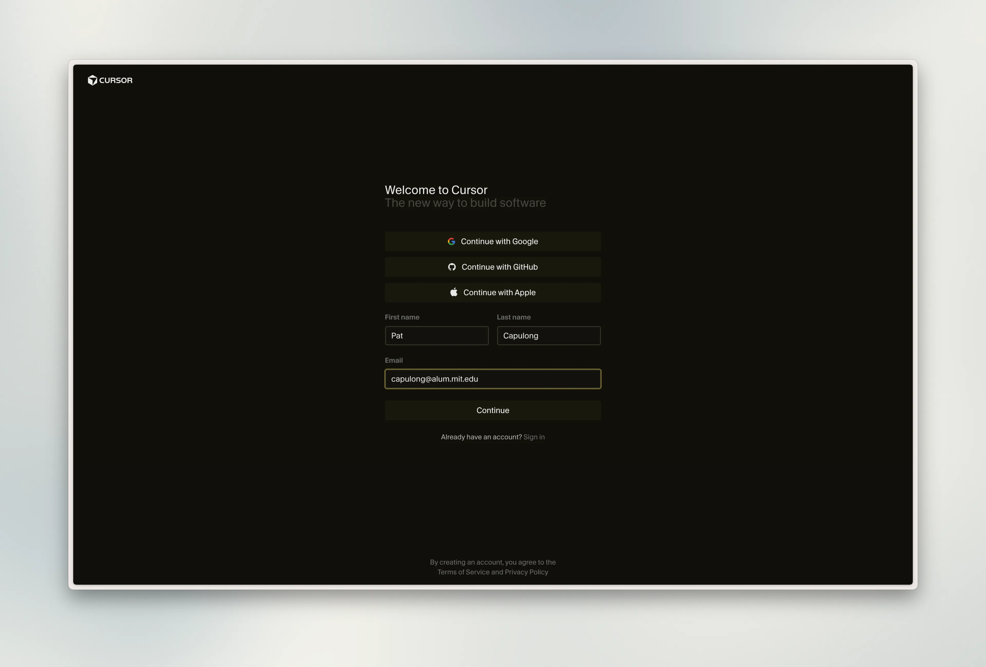
Task: Click the tagline The new way to build software
Action: tap(465, 203)
